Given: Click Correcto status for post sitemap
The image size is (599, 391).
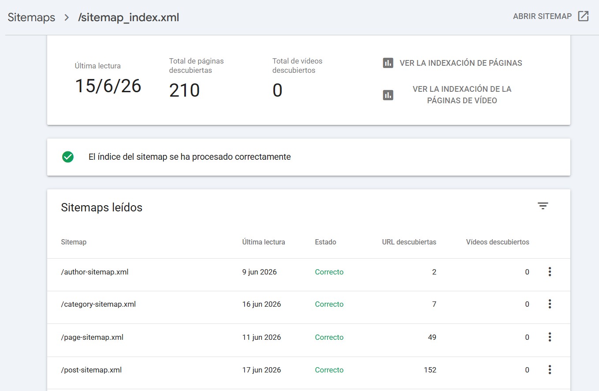Looking at the screenshot, I should click(x=329, y=370).
